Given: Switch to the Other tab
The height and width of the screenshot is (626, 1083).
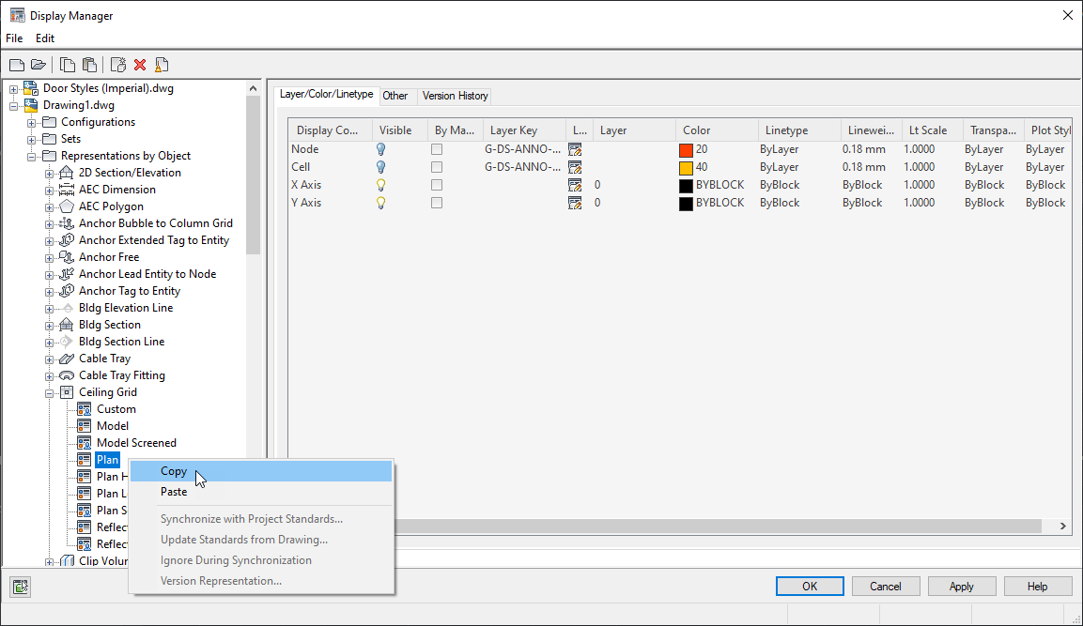Looking at the screenshot, I should click(395, 96).
